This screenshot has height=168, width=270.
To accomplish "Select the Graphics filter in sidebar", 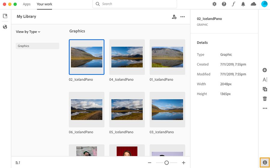I will tap(37, 46).
